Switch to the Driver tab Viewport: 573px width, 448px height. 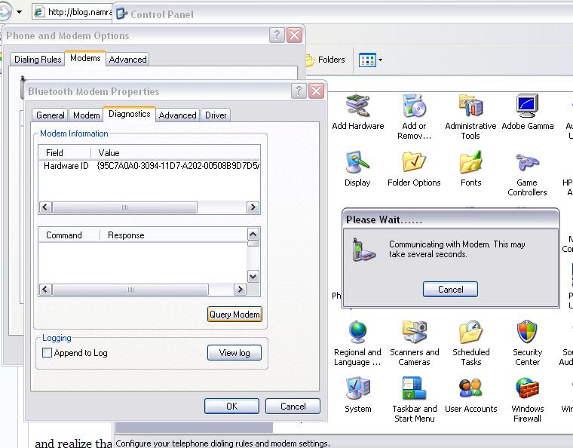pos(216,115)
